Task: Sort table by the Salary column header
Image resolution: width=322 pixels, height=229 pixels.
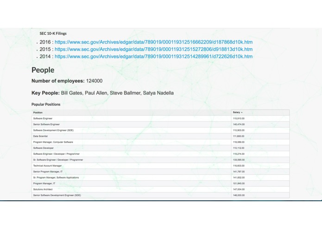Action: pyautogui.click(x=260, y=112)
